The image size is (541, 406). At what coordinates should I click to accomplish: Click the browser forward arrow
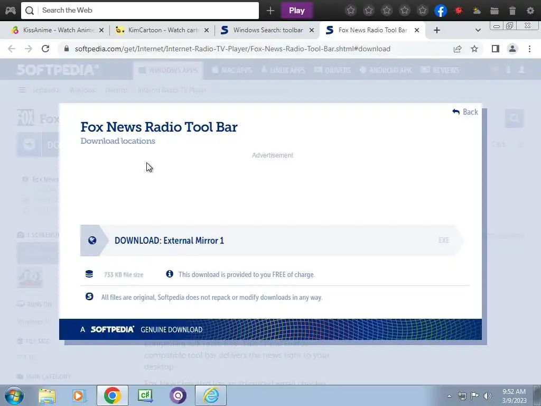[29, 49]
